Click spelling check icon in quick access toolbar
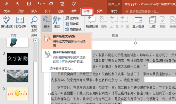 tap(74, 4)
